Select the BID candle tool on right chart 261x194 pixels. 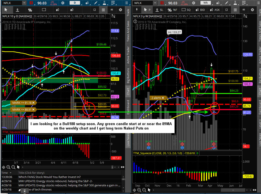pyautogui.click(x=201, y=10)
